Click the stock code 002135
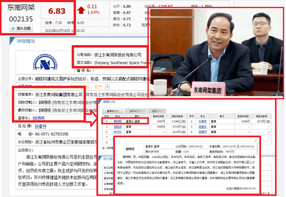 click(21, 19)
